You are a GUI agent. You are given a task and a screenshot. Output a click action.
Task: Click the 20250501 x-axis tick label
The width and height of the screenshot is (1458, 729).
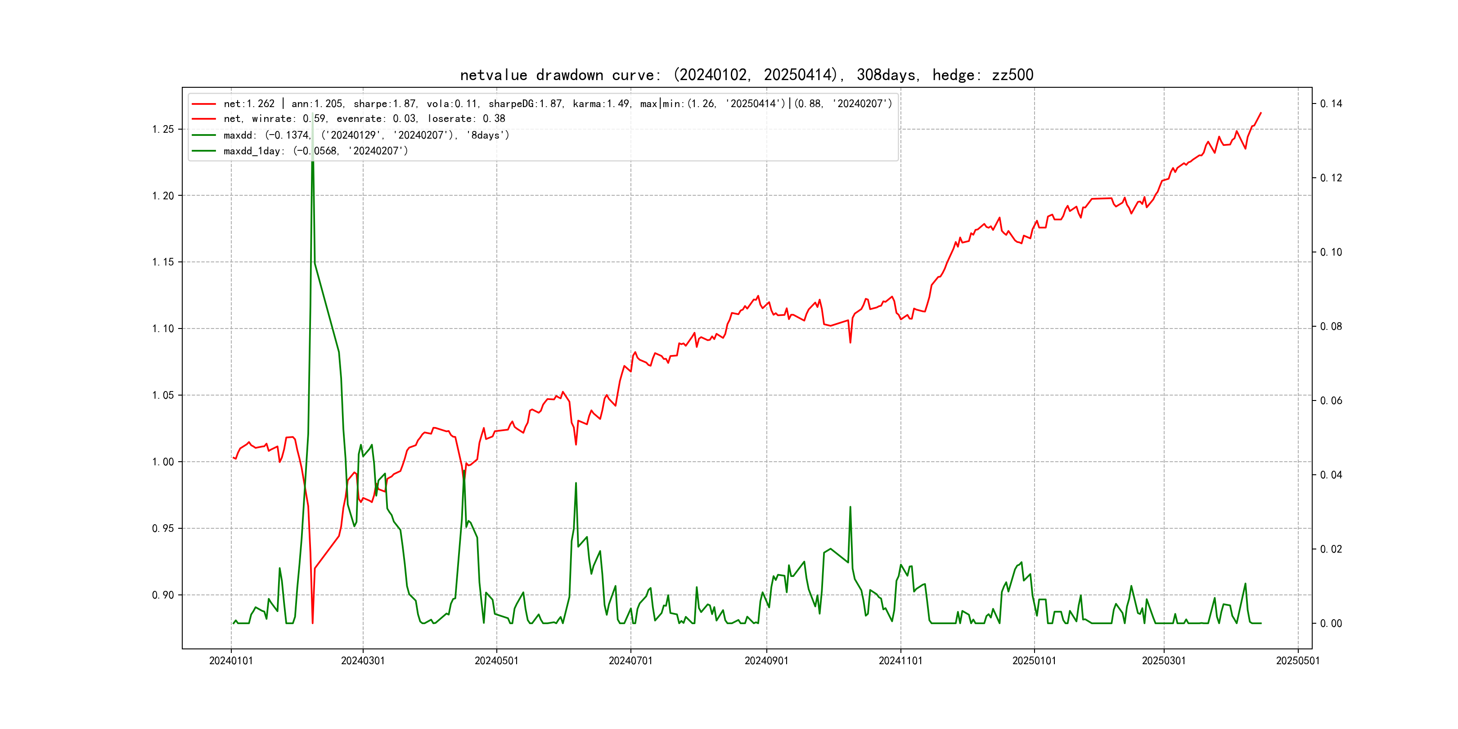[x=1298, y=661]
